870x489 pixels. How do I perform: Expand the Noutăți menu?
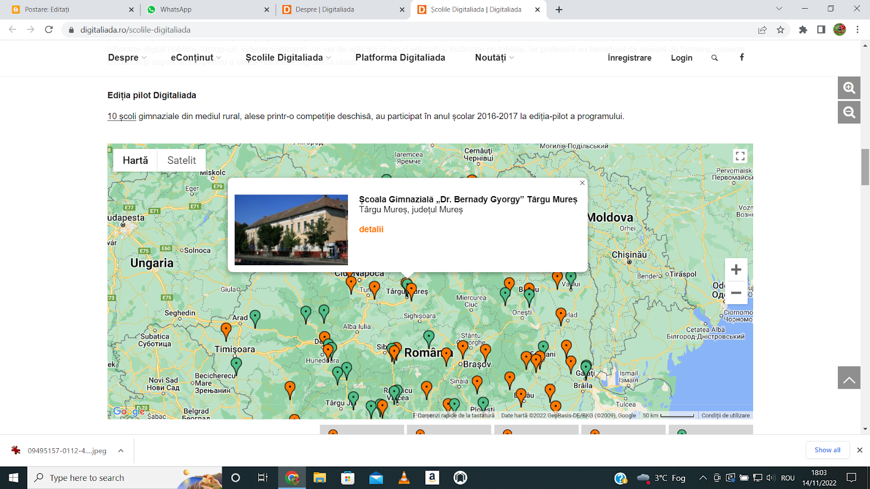[x=494, y=58]
